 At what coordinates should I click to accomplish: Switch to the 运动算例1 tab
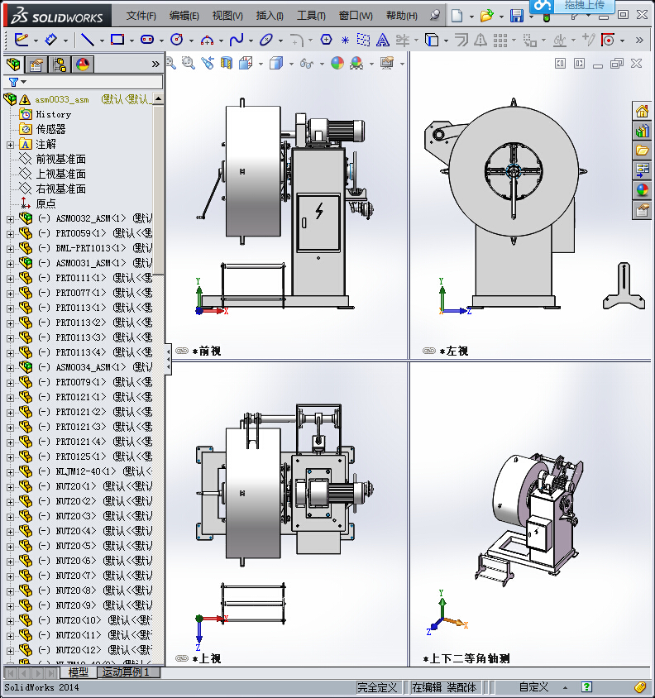[x=126, y=672]
